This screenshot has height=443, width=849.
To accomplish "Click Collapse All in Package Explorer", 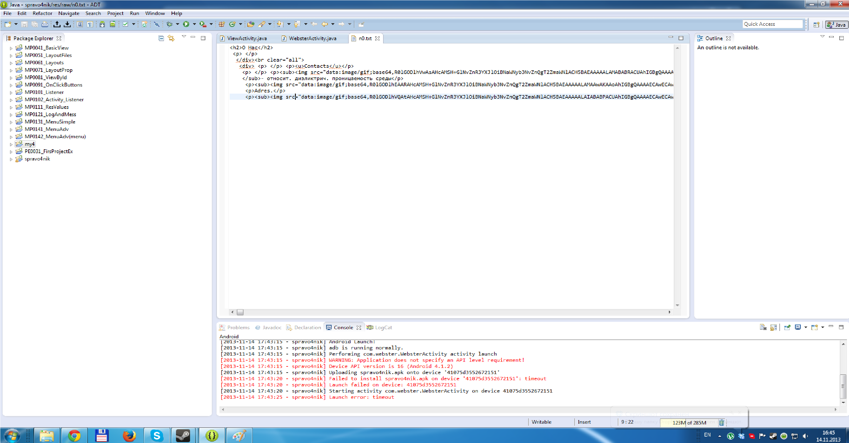I will [x=161, y=38].
